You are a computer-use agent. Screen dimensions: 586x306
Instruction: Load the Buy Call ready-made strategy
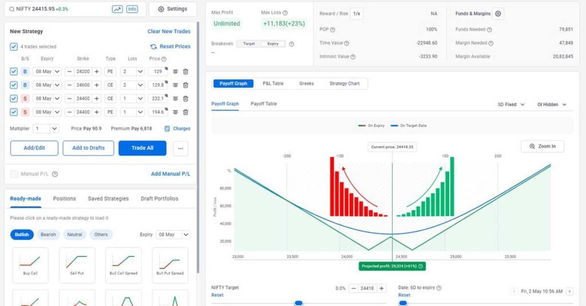[30, 265]
